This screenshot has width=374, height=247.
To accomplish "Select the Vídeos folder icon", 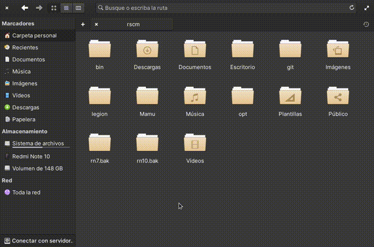I will pyautogui.click(x=195, y=143).
